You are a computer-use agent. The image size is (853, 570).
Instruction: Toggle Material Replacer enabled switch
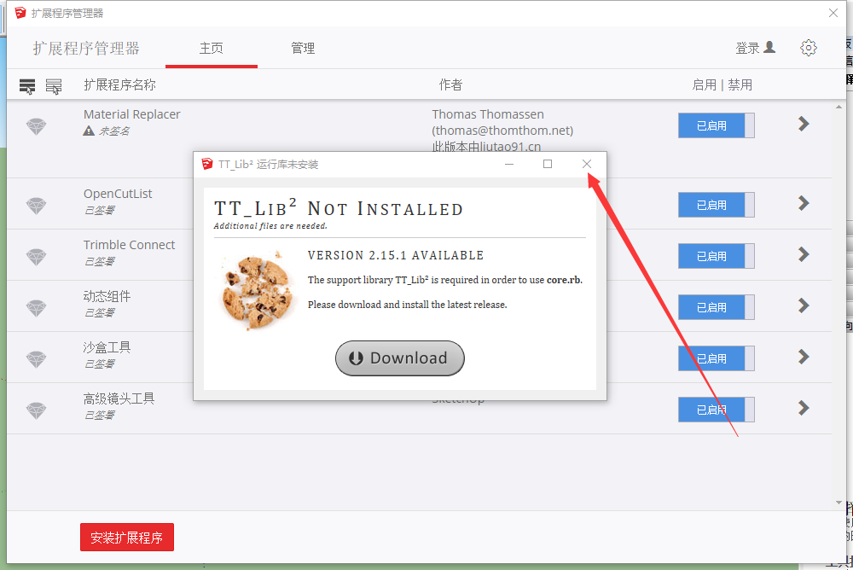point(716,125)
